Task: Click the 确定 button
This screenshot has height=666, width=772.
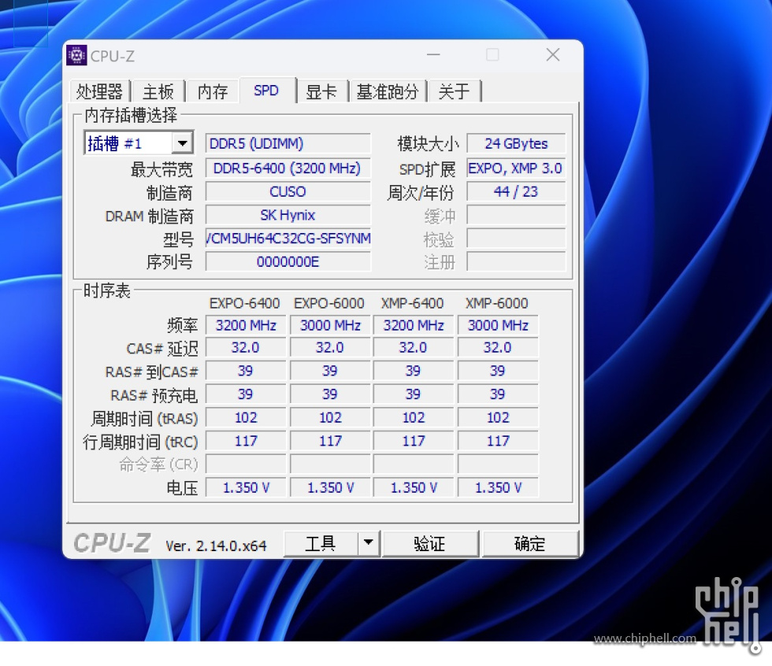Action: 529,543
